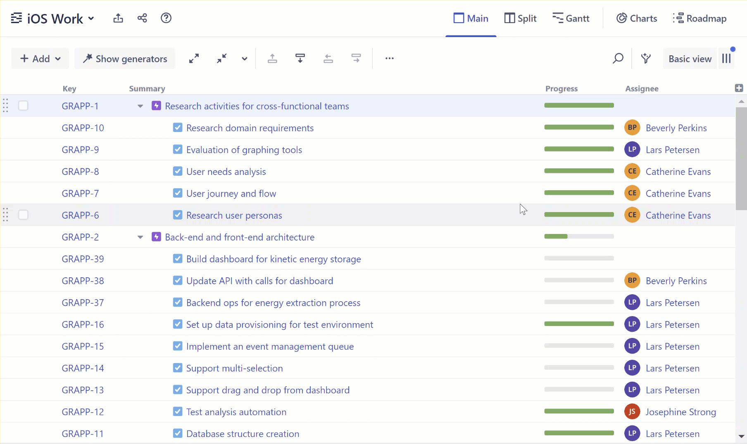Open the export icon next to iOS Work

118,18
